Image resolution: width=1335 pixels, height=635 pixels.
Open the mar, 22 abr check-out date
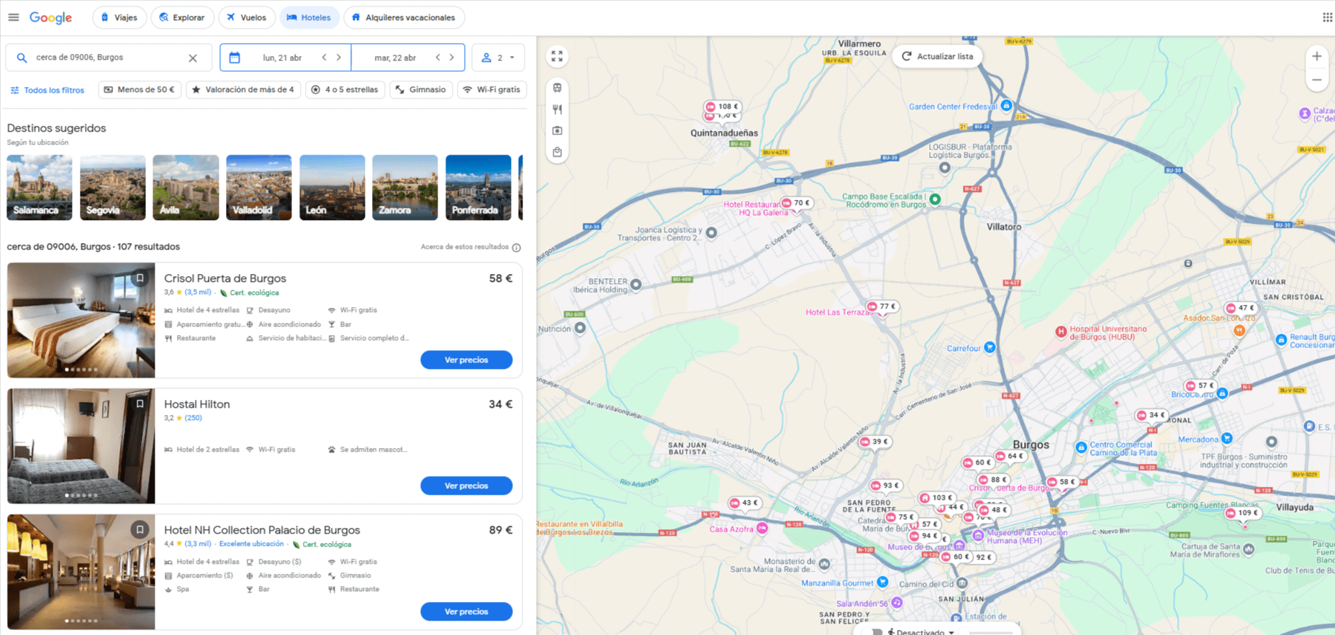click(x=395, y=58)
